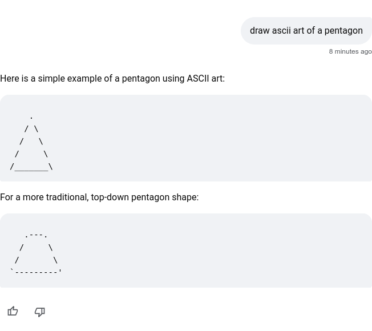Click the words "ASCII art:" in the first reply line
372x331 pixels.
coord(205,79)
